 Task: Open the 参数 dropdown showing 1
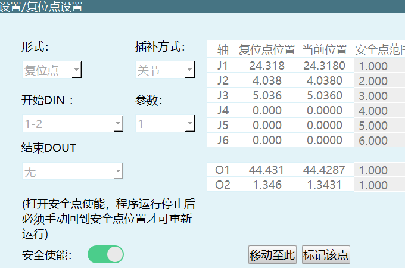(165, 123)
